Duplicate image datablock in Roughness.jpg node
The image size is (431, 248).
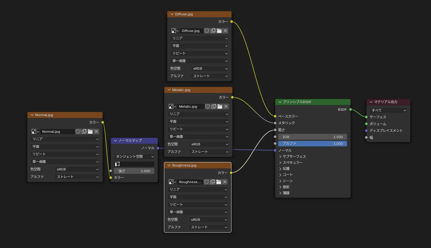pyautogui.click(x=213, y=182)
